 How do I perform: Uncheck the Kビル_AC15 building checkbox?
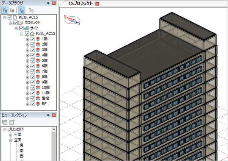pyautogui.click(x=27, y=34)
